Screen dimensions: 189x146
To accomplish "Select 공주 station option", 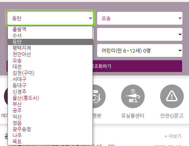I will point(50,110).
